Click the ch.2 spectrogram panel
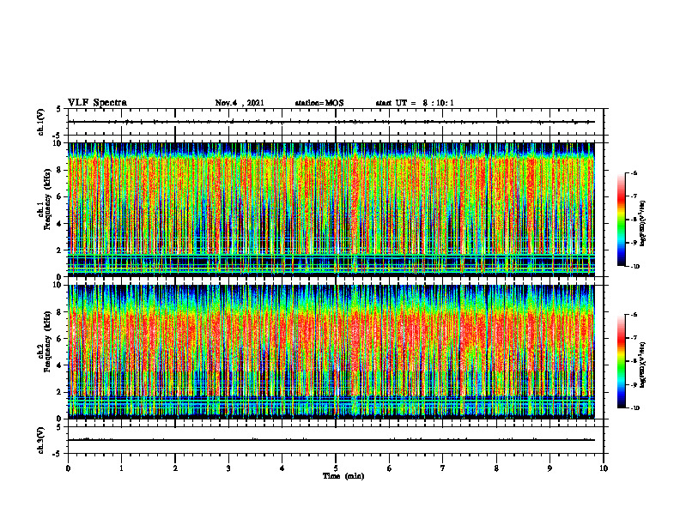This screenshot has height=525, width=680. click(x=331, y=352)
